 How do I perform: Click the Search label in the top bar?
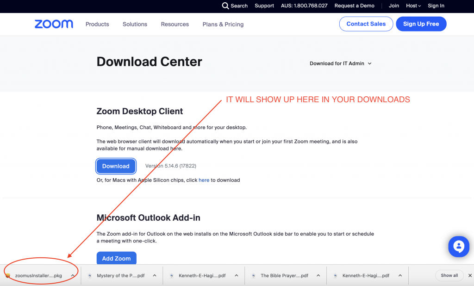pyautogui.click(x=239, y=6)
